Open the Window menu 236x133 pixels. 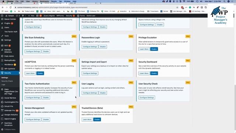67,1
